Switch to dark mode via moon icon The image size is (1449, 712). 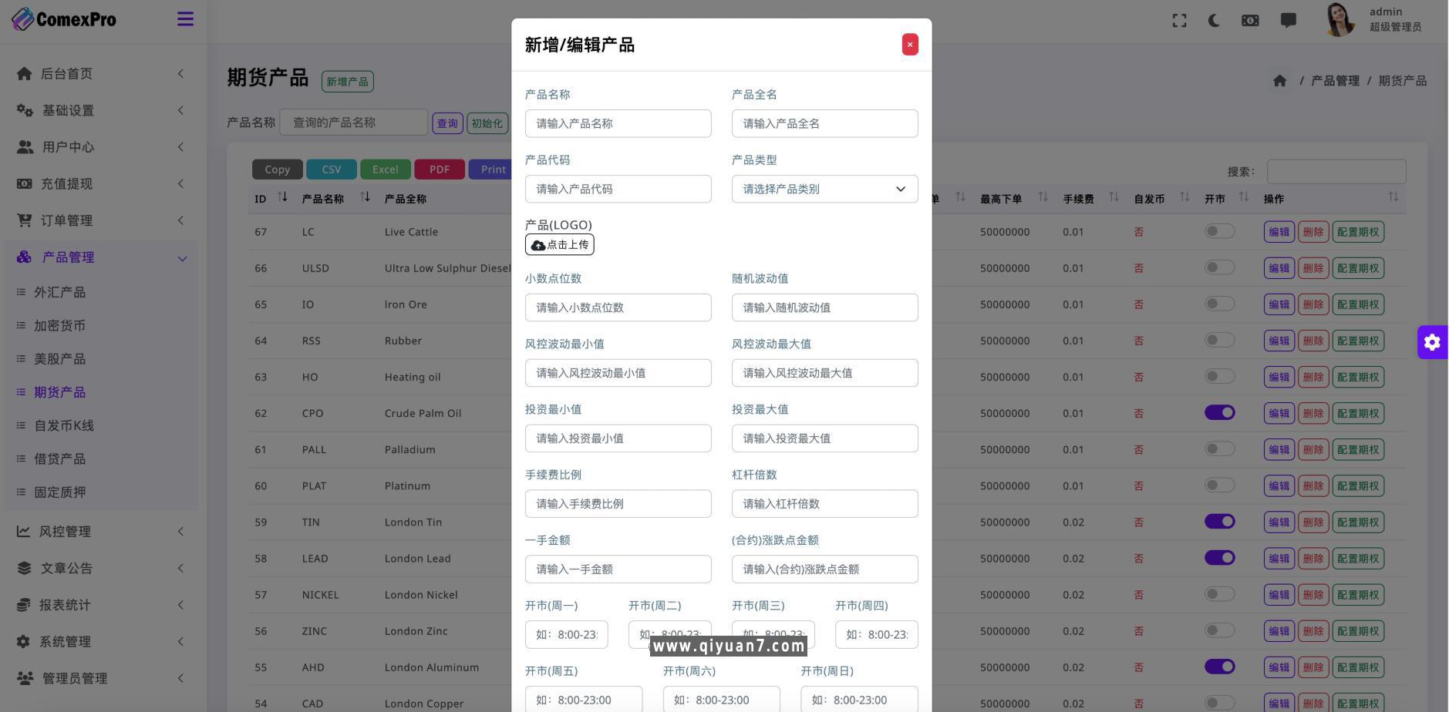[1214, 21]
